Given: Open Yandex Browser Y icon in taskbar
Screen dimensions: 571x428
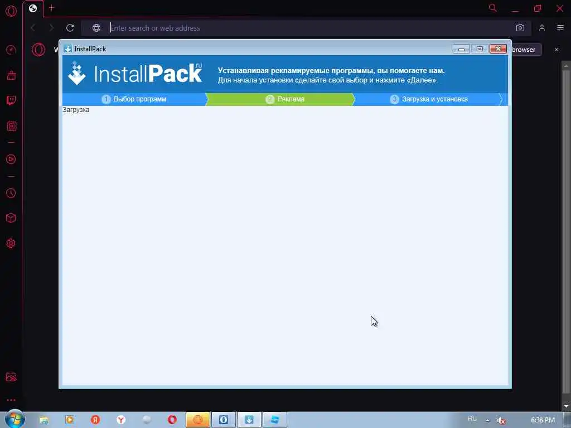Looking at the screenshot, I should coord(121,420).
